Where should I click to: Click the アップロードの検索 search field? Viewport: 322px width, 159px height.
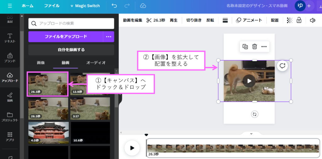pos(71,24)
